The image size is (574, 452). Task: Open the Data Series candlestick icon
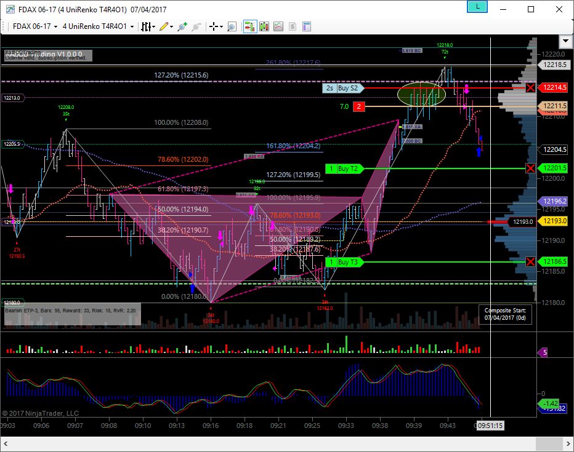click(264, 26)
